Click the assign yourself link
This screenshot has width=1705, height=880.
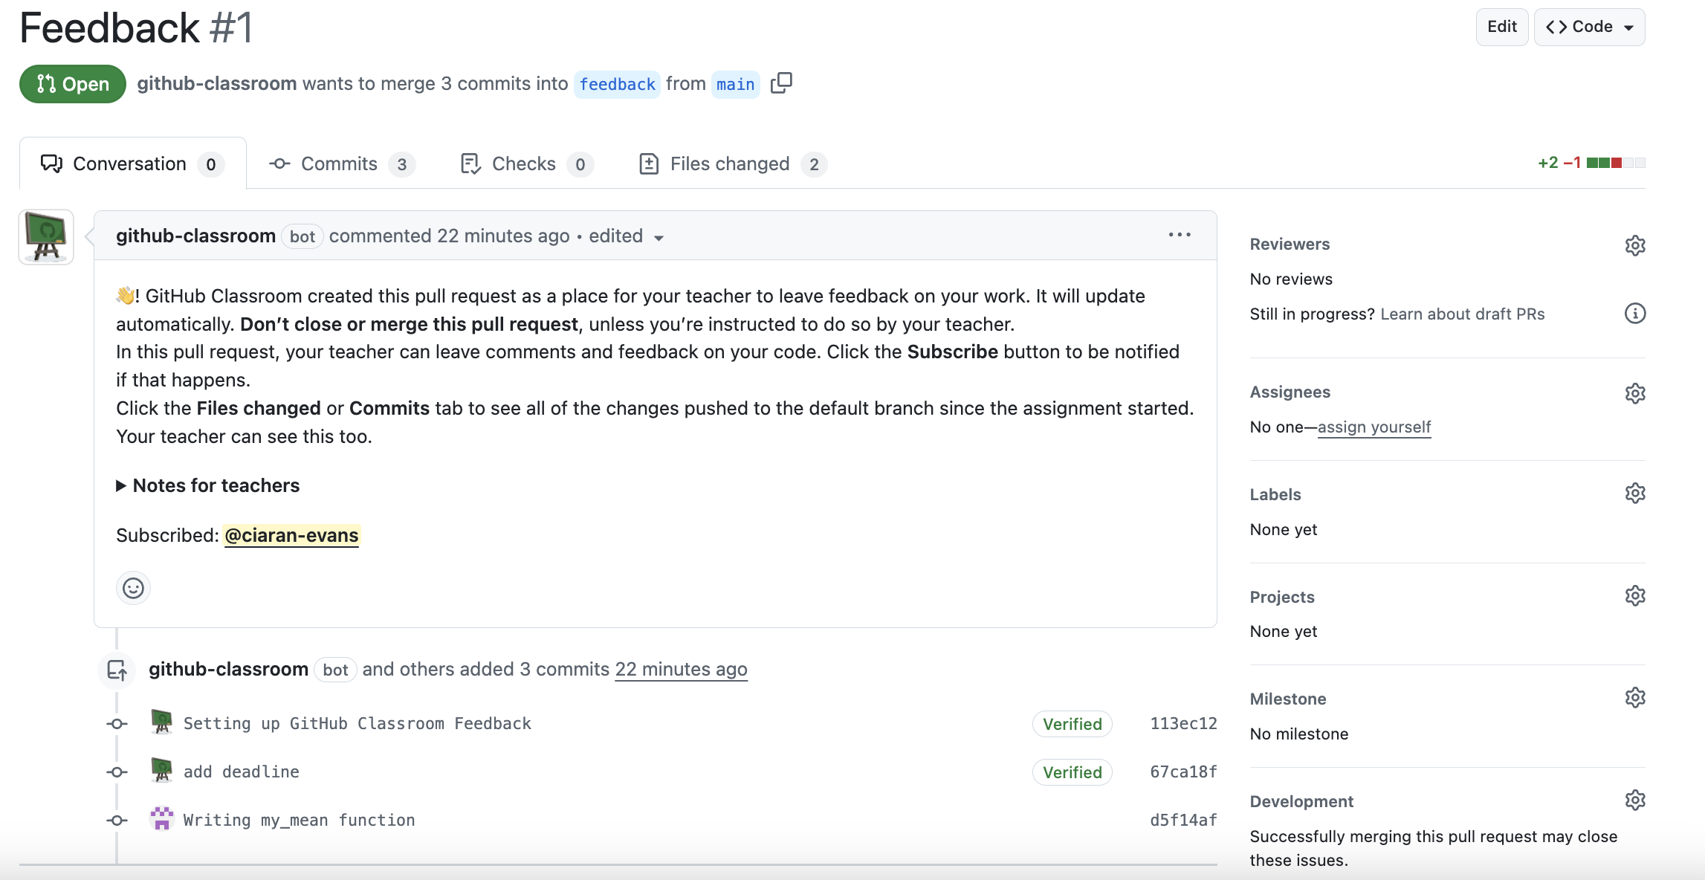1374,427
